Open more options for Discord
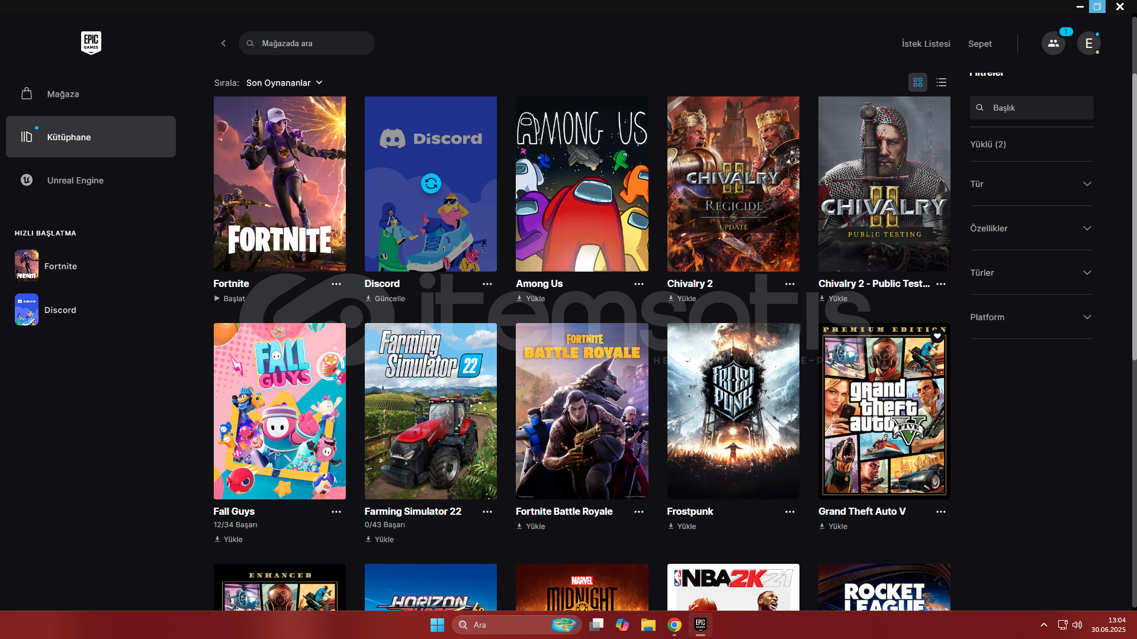The image size is (1137, 639). pyautogui.click(x=487, y=284)
